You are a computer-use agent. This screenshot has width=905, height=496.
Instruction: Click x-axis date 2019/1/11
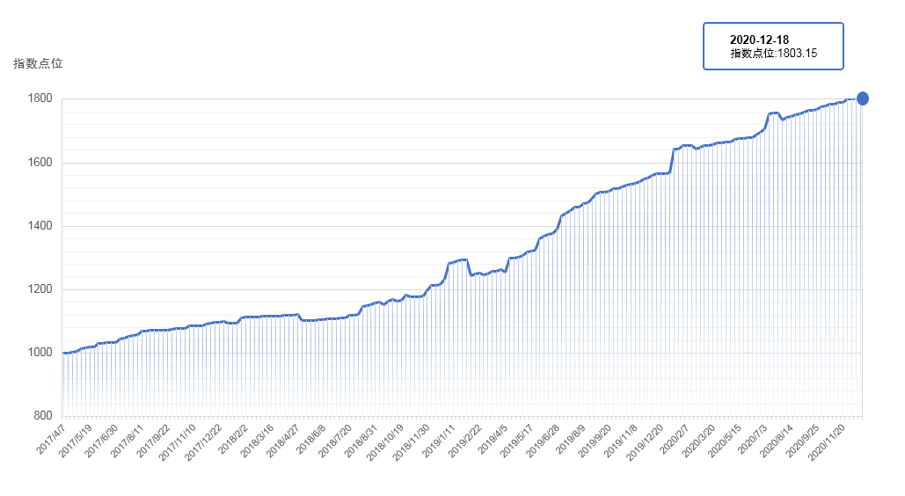(x=439, y=441)
